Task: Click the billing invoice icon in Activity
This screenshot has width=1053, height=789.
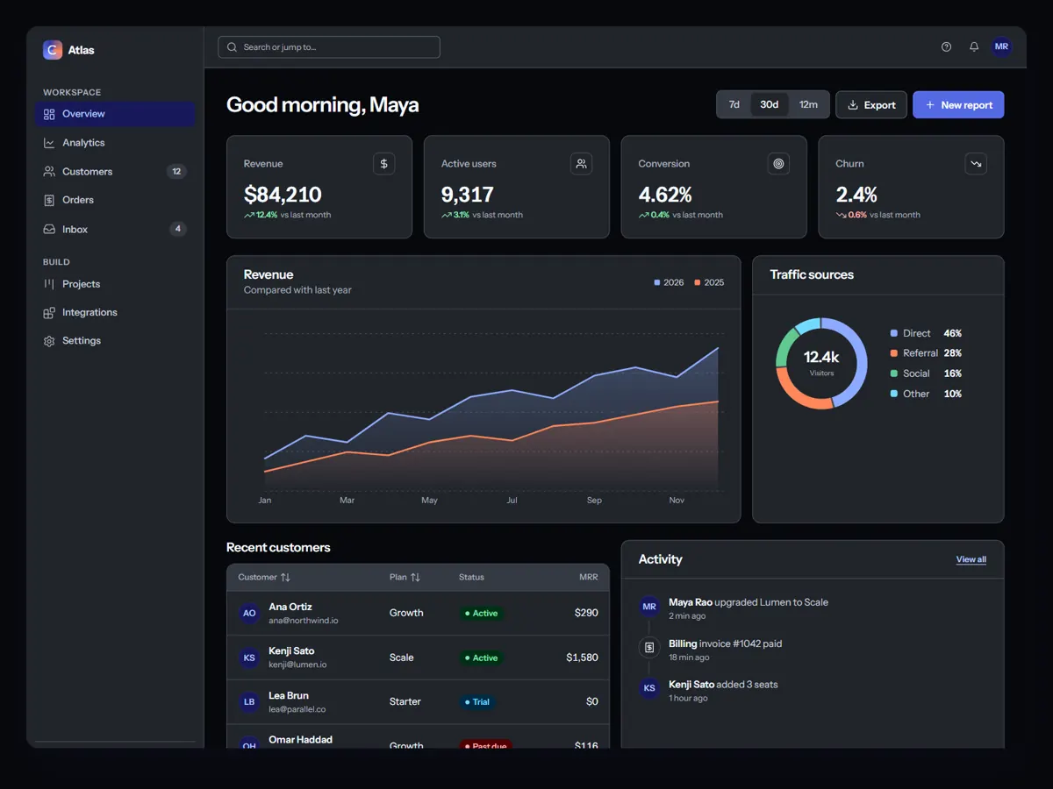Action: click(x=649, y=648)
